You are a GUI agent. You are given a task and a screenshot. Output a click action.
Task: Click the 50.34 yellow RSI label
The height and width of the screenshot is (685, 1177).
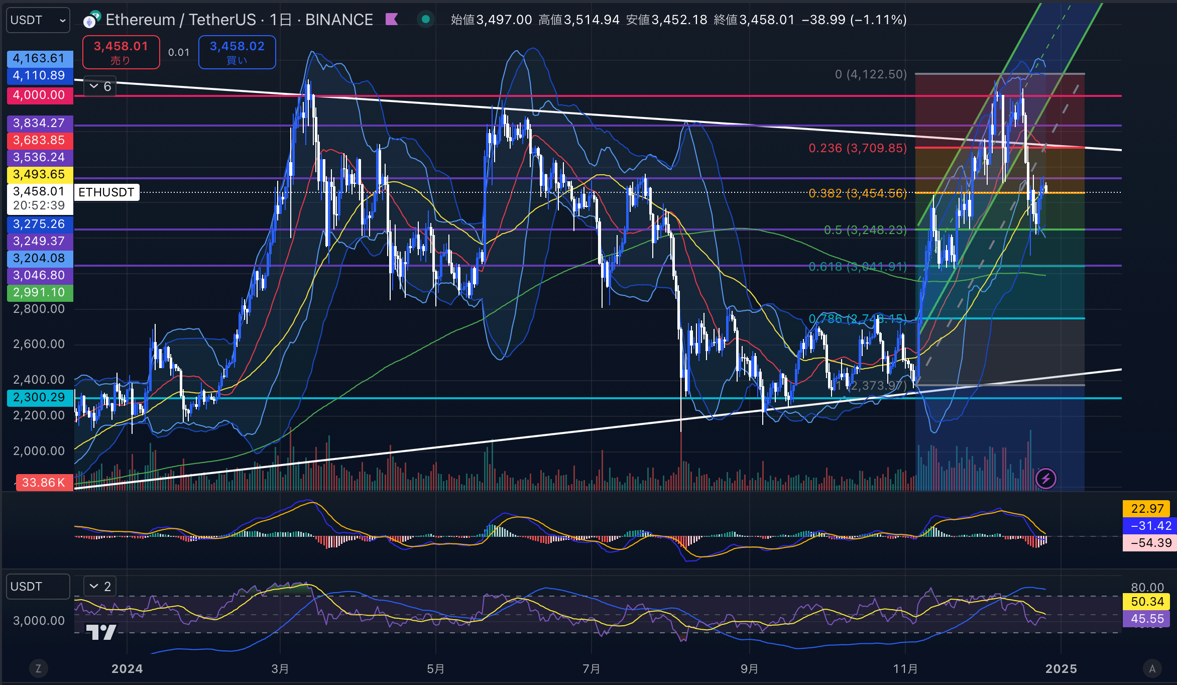point(1147,602)
